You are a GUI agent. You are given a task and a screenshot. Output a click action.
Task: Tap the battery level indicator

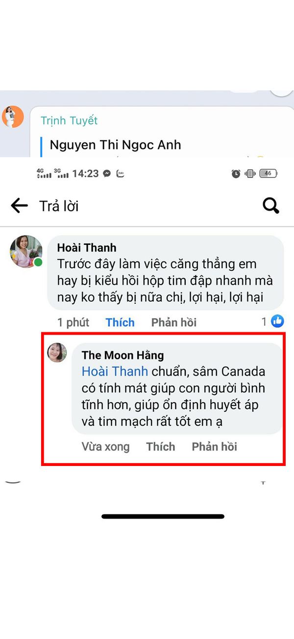point(268,174)
